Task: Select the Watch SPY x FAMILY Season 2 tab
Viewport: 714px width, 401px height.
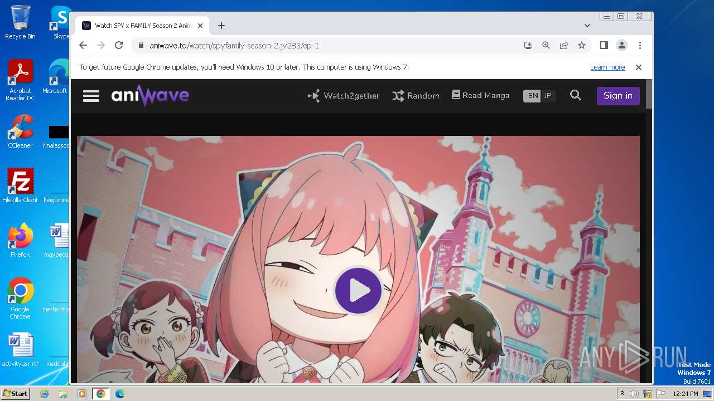Action: (142, 26)
